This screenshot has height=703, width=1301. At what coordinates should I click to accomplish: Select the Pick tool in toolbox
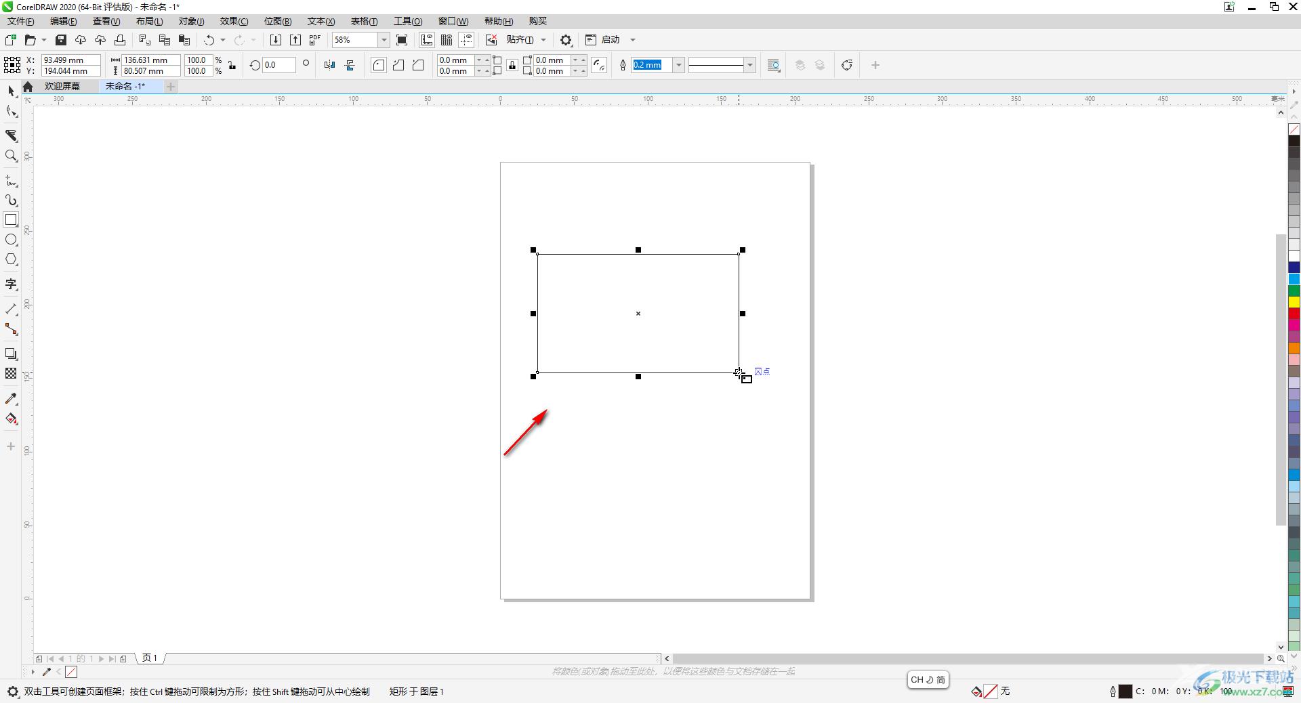[x=11, y=91]
